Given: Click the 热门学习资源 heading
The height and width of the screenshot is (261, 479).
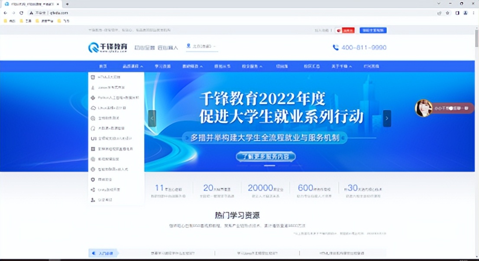Looking at the screenshot, I should pos(237,215).
